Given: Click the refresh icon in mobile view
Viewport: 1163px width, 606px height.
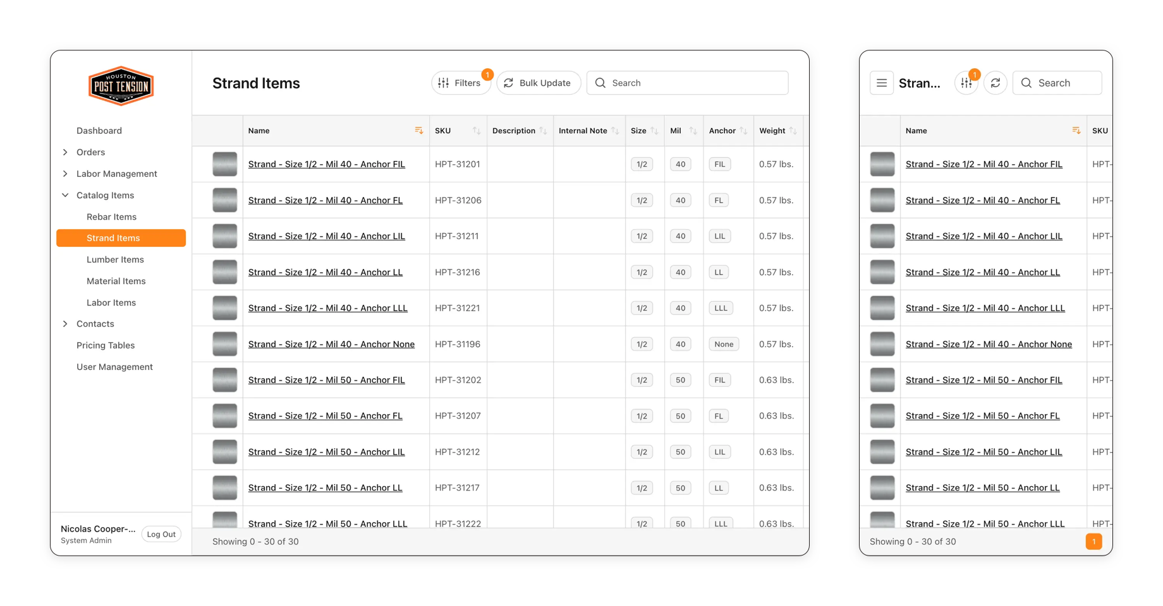Looking at the screenshot, I should pos(996,83).
